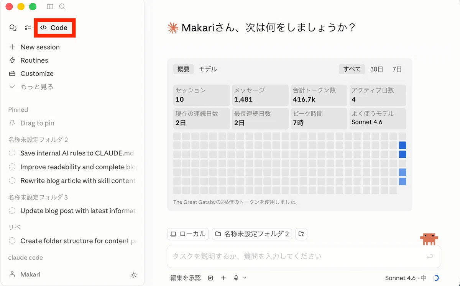The width and height of the screenshot is (460, 286).
Task: Click the plus attach icon below input
Action: coord(223,278)
